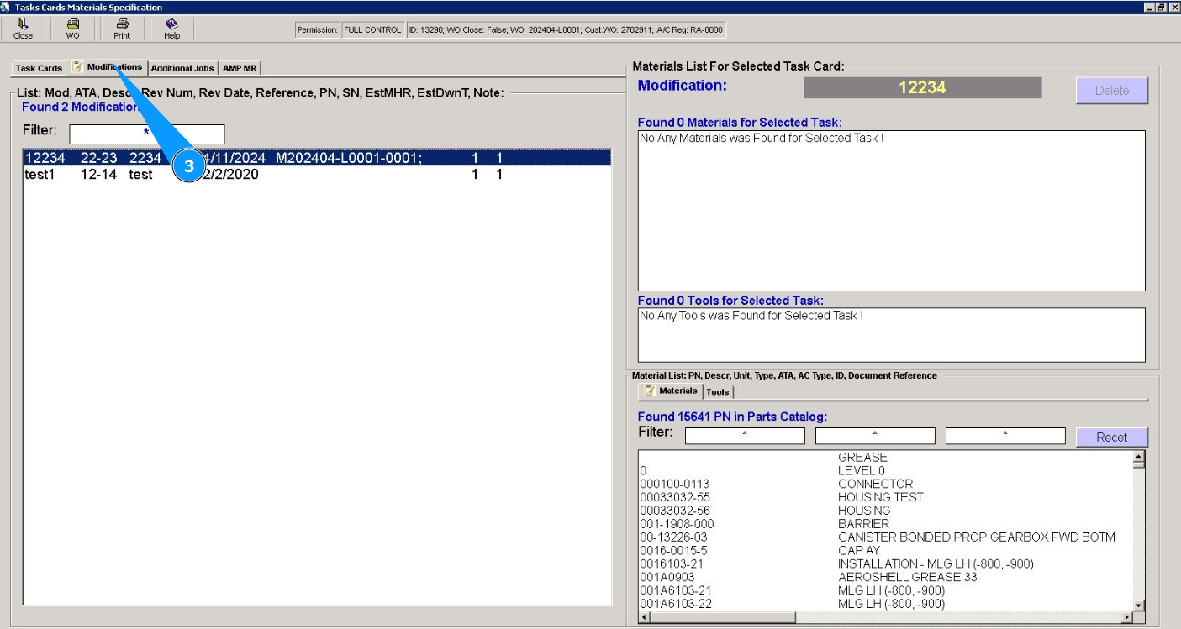Image resolution: width=1181 pixels, height=629 pixels.
Task: Select part 00-13226-03 CANISTER BONDED PROP GEARBOX
Action: click(885, 537)
